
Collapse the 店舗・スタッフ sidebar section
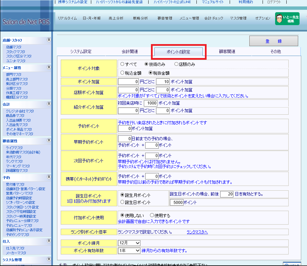click(x=49, y=40)
